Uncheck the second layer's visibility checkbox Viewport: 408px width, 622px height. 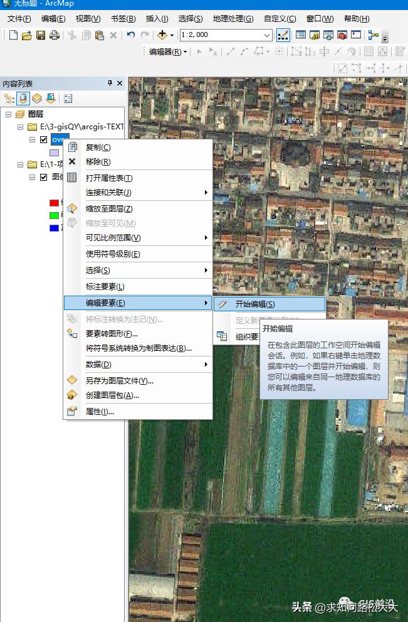point(44,177)
